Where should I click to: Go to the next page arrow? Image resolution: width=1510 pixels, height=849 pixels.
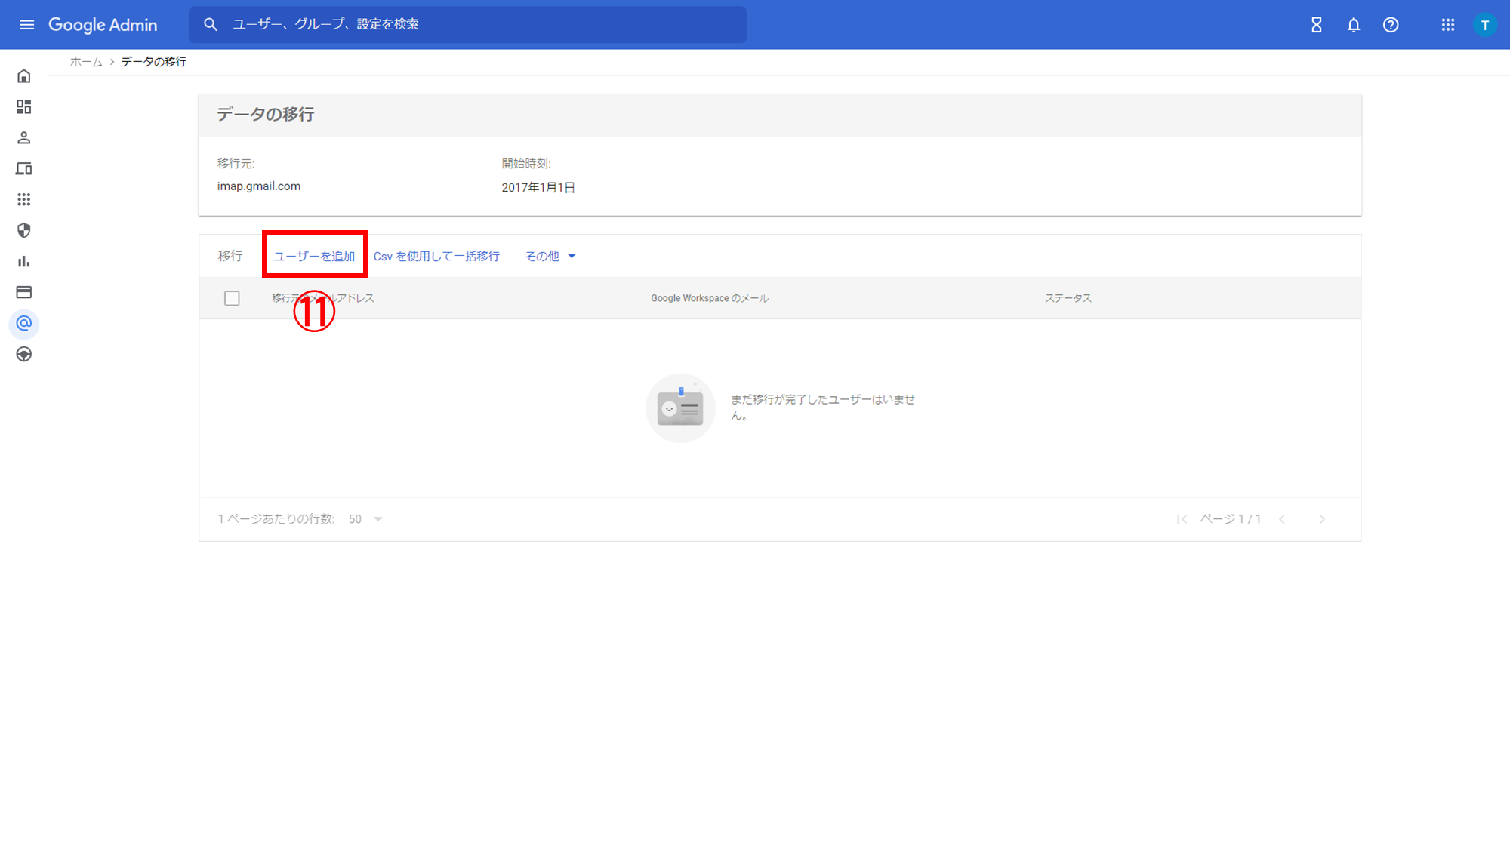[1322, 519]
